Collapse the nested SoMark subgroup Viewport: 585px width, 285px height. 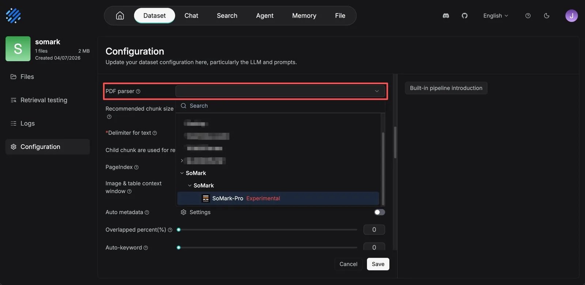189,186
